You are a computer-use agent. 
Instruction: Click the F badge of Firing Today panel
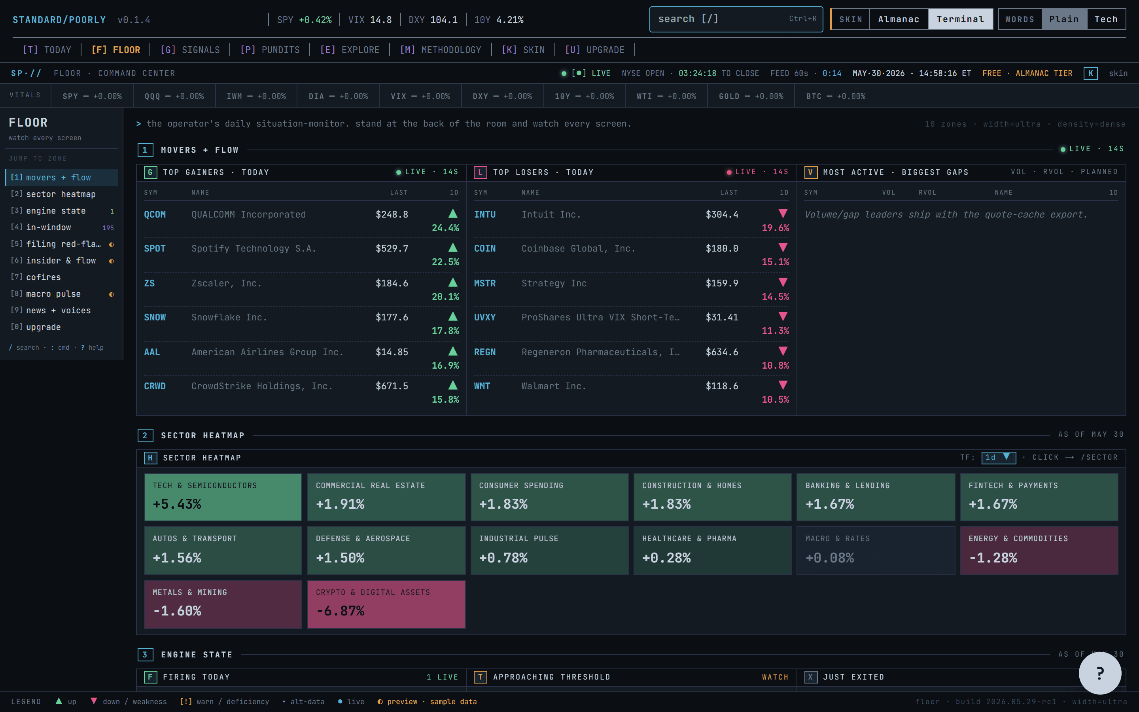pyautogui.click(x=150, y=677)
